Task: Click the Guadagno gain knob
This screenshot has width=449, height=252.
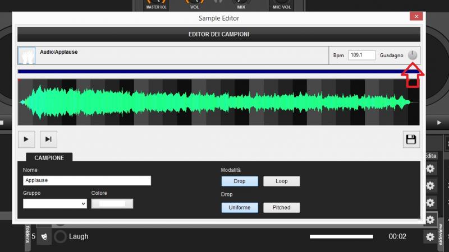Action: tap(413, 55)
